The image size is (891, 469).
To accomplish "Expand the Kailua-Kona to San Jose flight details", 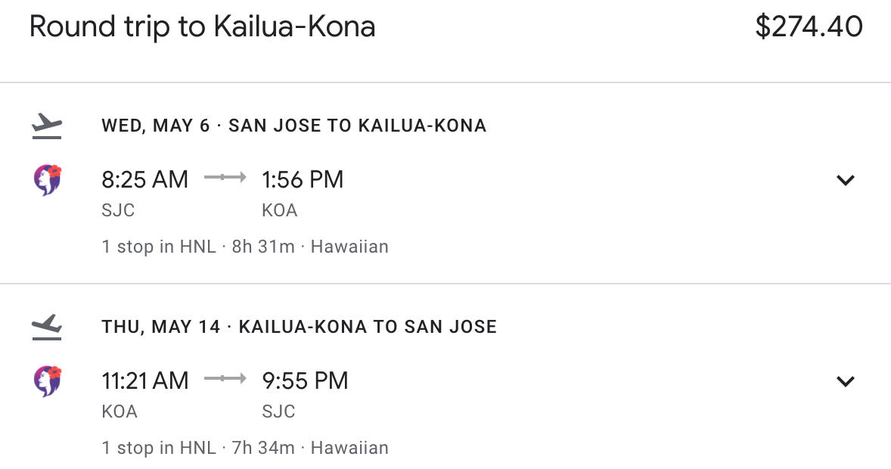I will click(x=845, y=381).
